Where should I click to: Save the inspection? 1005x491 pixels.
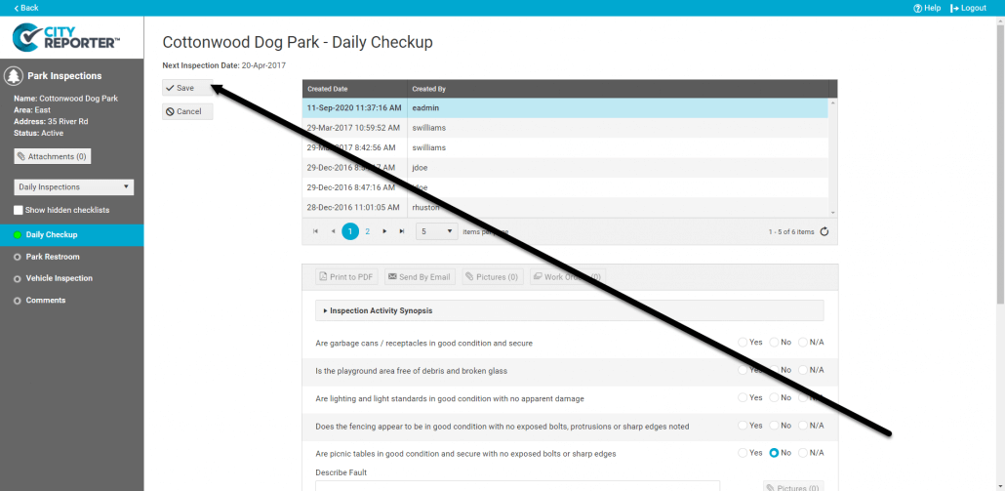[x=186, y=88]
